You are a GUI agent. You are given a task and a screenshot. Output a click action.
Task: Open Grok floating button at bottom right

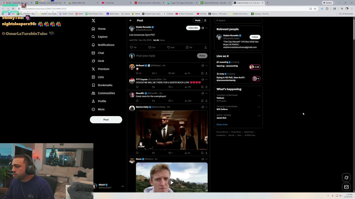point(346,178)
